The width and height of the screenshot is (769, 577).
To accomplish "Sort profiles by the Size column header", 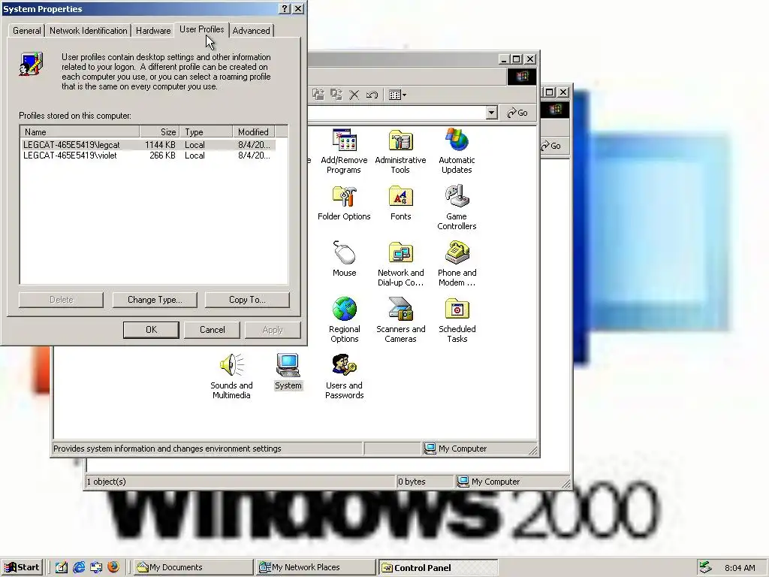I will click(159, 131).
